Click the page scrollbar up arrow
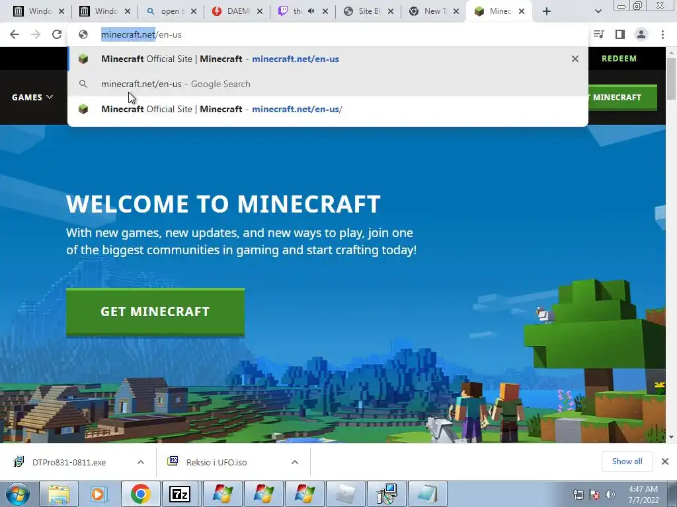 coord(671,52)
